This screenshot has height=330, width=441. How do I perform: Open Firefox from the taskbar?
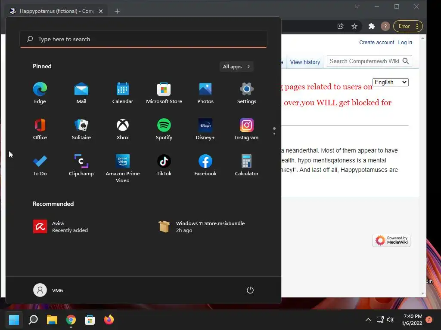[109, 320]
